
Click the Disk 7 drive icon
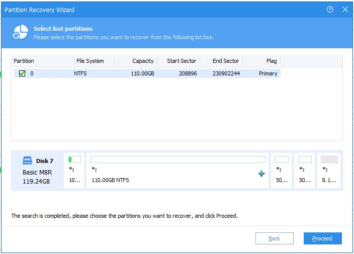(27, 161)
